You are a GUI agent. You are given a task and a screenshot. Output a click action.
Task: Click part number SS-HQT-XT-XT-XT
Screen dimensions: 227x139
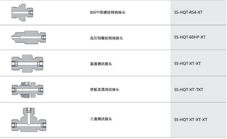point(191,120)
